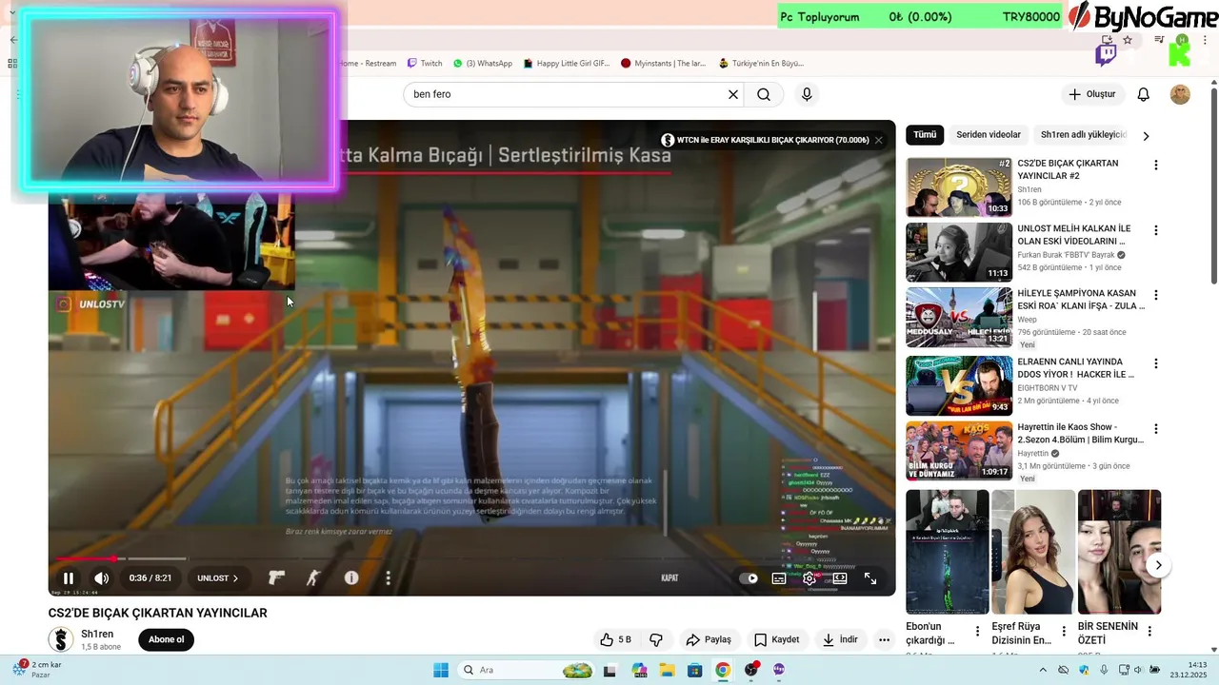Select the Seriden videolar chip
Image resolution: width=1219 pixels, height=685 pixels.
(989, 135)
